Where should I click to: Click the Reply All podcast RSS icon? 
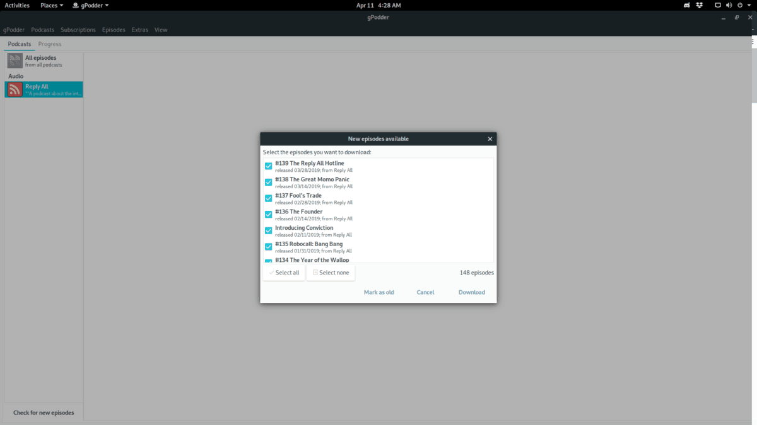pos(15,89)
